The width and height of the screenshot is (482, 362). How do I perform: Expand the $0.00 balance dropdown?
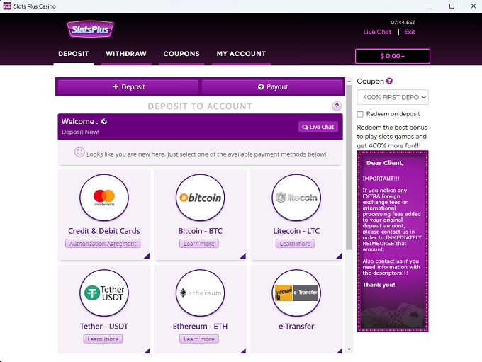click(392, 56)
